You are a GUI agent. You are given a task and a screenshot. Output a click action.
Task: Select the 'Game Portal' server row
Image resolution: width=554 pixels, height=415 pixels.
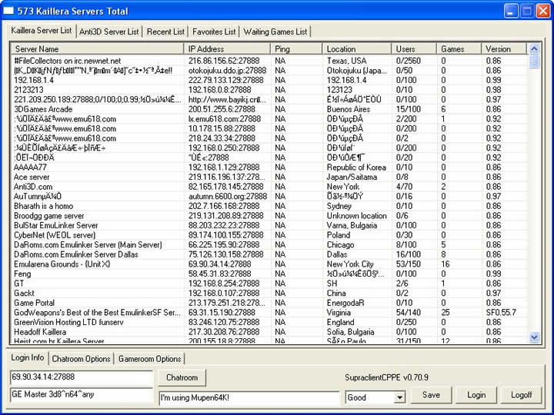coord(269,303)
